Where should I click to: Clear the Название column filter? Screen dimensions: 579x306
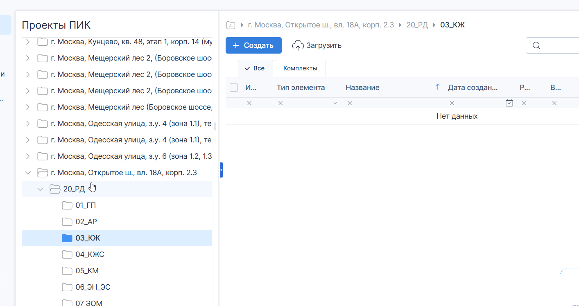point(350,103)
